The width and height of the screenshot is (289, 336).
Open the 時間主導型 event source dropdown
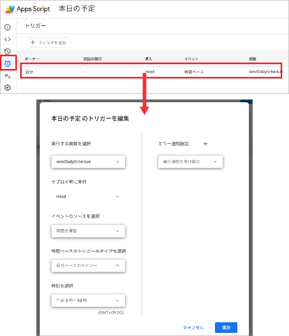[88, 231]
